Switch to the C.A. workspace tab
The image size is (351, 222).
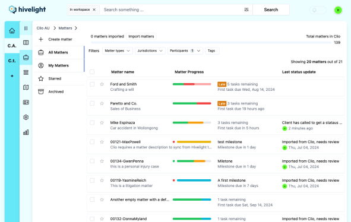click(12, 46)
